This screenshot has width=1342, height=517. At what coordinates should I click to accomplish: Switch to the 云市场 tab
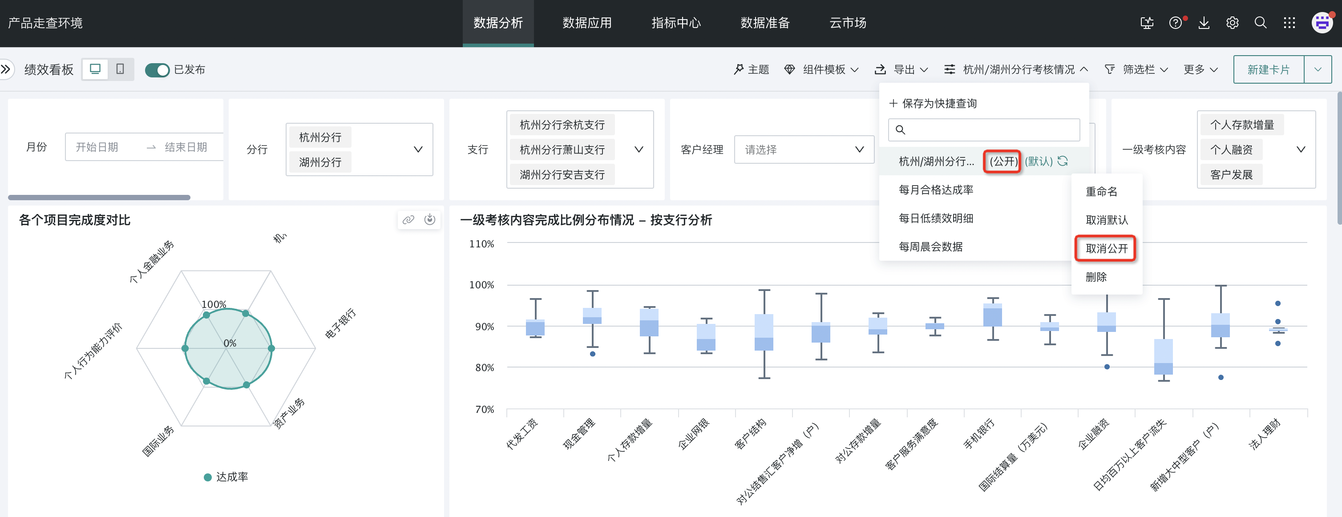[x=848, y=23]
